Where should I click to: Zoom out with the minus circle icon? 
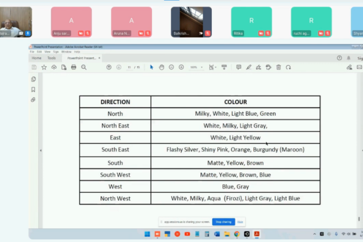(171, 67)
